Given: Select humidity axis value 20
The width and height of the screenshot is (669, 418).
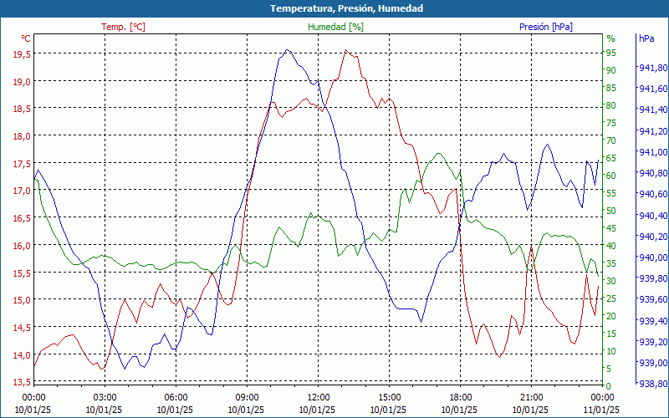Looking at the screenshot, I should click(x=611, y=316).
